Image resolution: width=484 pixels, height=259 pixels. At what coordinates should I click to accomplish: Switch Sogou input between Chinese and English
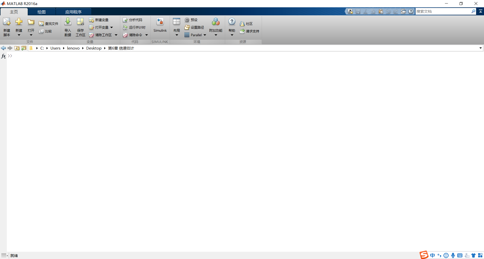(432, 255)
